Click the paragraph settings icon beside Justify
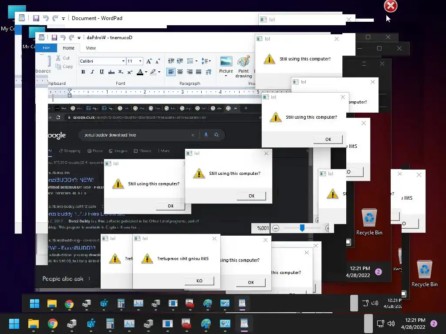Viewport: 446px width, 334px height. point(209,72)
